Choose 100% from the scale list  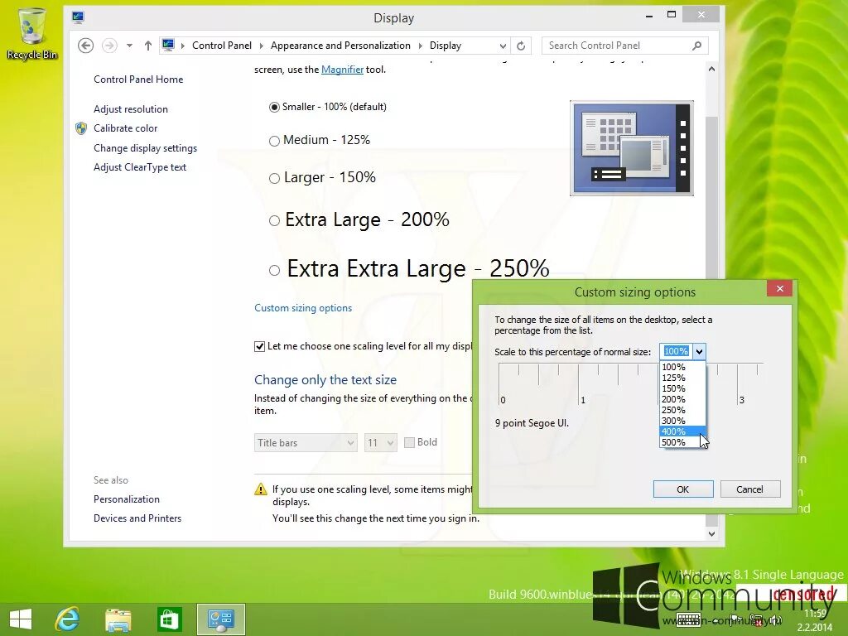tap(682, 367)
